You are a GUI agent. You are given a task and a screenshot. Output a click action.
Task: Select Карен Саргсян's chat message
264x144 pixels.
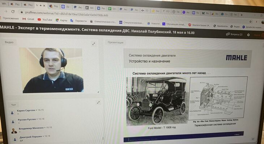pyautogui.click(x=30, y=112)
